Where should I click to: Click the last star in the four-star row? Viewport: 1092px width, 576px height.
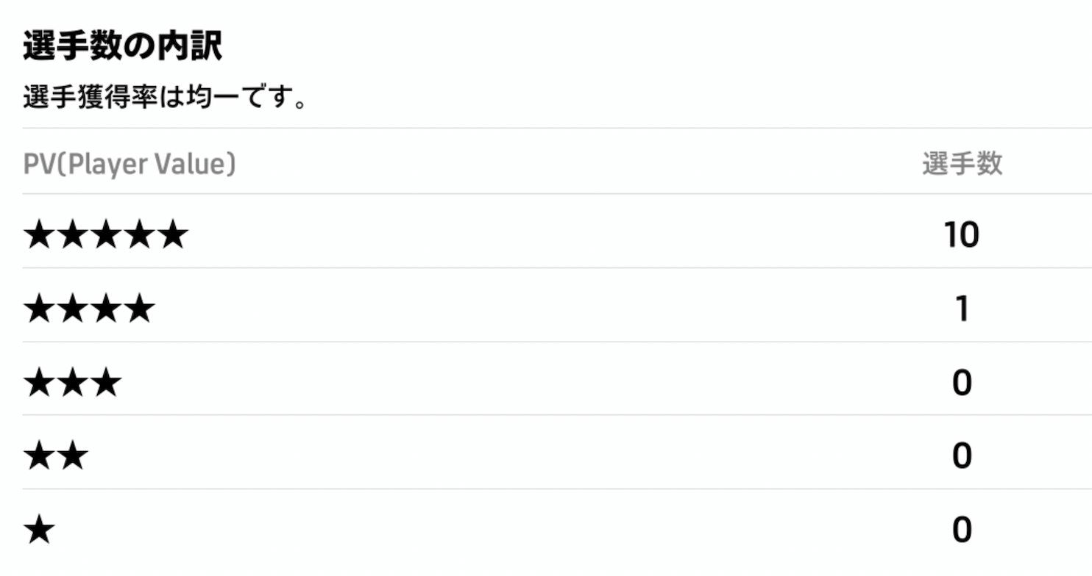click(139, 309)
